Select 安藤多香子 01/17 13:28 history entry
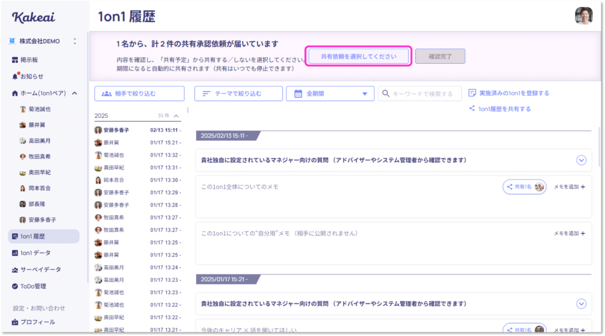Image resolution: width=605 pixels, height=336 pixels. pyautogui.click(x=138, y=205)
